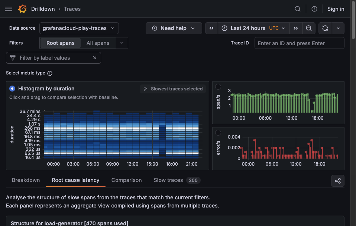Clear the label filter using the X icon
This screenshot has height=226, width=356.
(95, 57)
